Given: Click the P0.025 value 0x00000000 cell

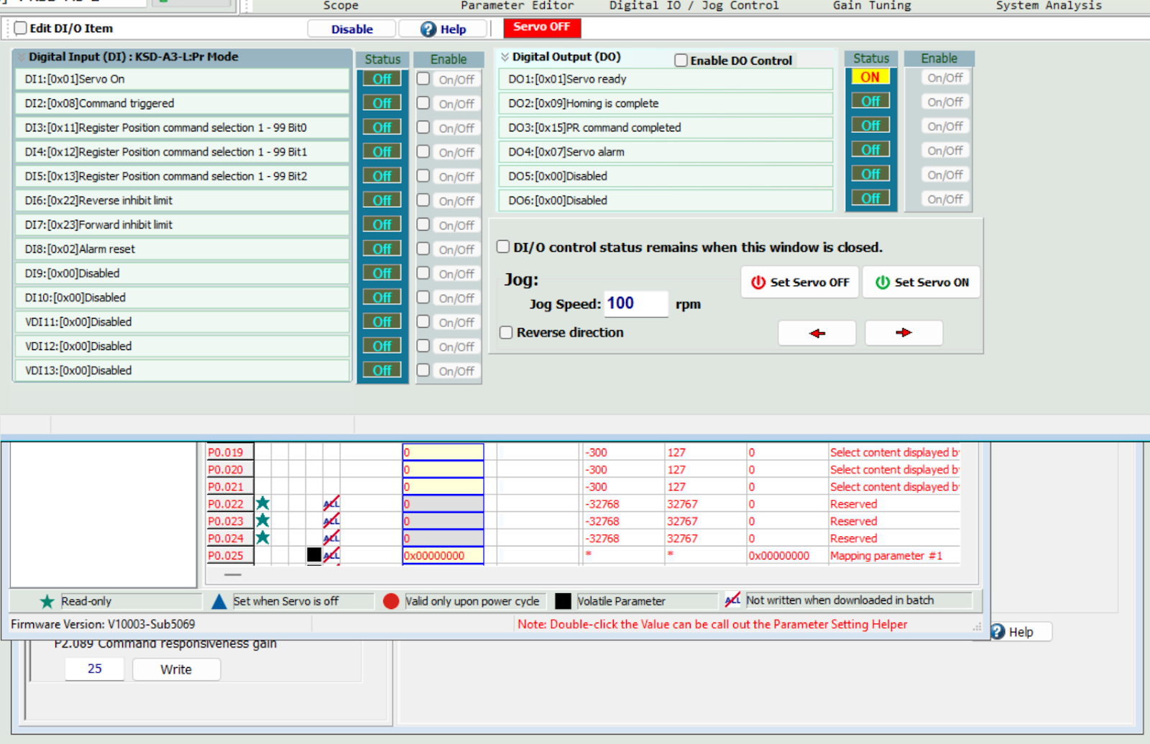Looking at the screenshot, I should [x=443, y=555].
